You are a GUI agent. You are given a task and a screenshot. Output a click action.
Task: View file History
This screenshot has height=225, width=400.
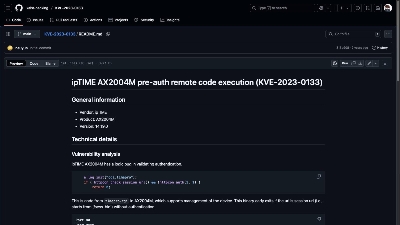click(x=380, y=48)
